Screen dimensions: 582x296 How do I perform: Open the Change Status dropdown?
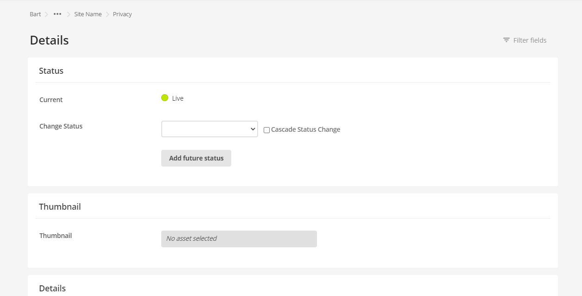209,129
